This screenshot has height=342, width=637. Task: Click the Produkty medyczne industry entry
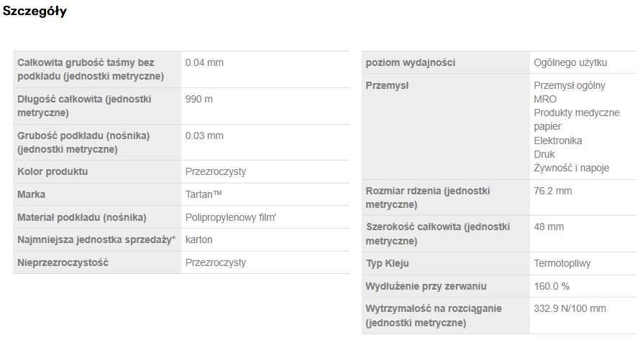[x=577, y=113]
